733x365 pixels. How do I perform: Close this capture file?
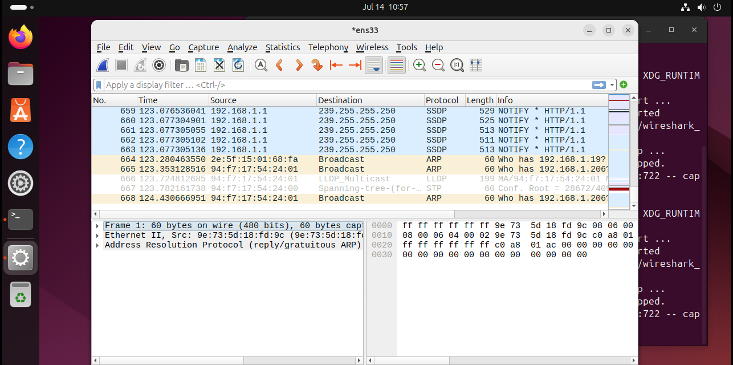click(x=219, y=65)
